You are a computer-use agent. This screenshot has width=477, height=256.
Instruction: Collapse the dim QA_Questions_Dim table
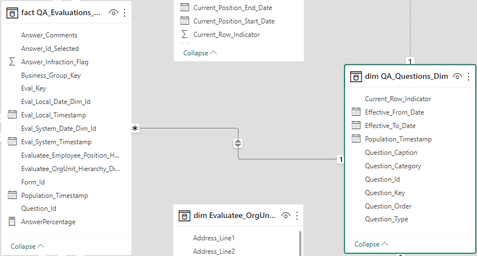coord(371,244)
